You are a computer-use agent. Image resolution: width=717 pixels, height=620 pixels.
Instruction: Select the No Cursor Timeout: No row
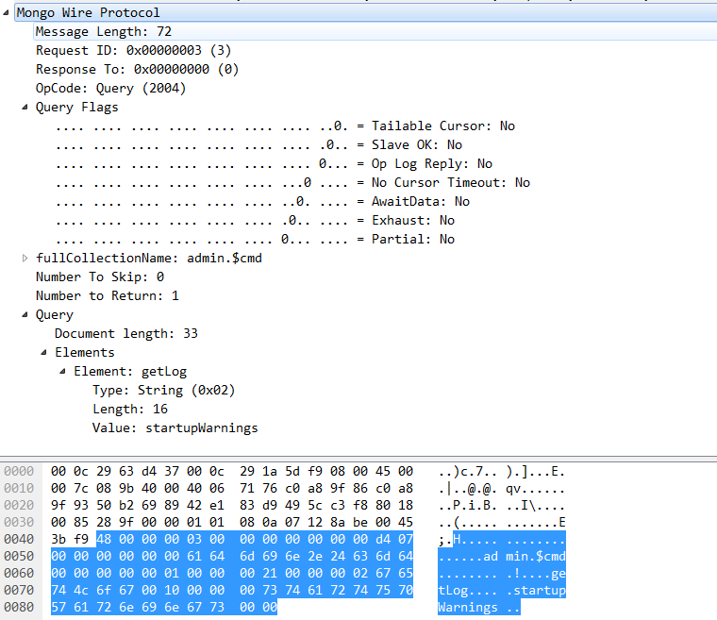pos(292,182)
